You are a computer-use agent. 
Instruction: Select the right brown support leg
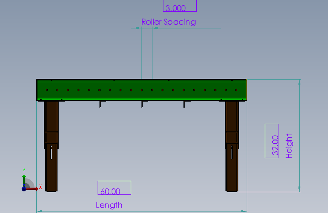[232, 146]
